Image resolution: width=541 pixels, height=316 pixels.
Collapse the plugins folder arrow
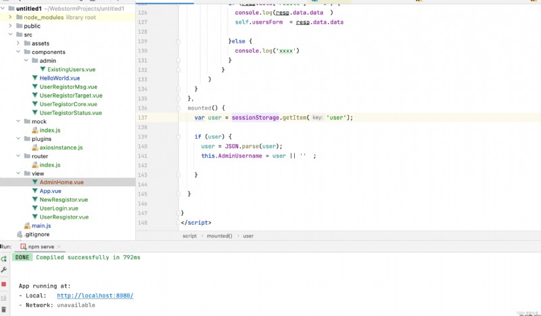(18, 139)
